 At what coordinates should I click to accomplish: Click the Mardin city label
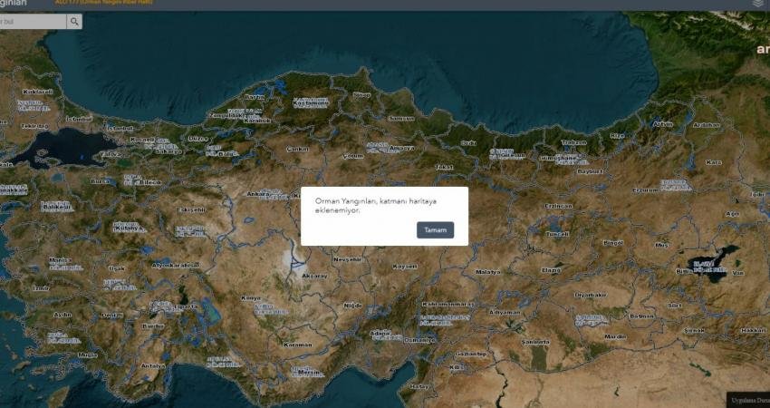coord(615,336)
